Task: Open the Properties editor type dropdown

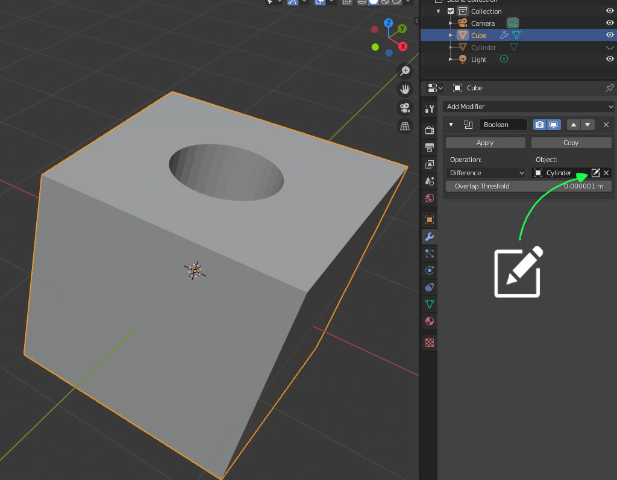Action: click(435, 88)
